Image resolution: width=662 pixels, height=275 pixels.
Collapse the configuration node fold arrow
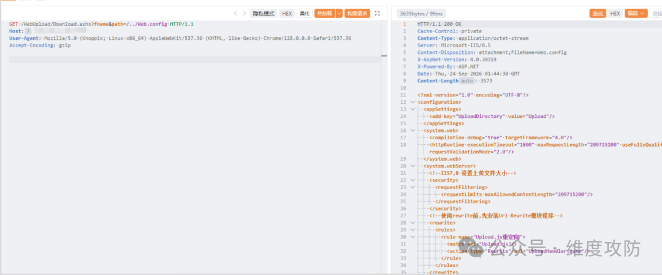click(413, 102)
